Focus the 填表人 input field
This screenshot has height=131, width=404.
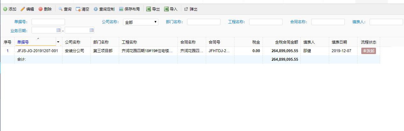coord(386,22)
